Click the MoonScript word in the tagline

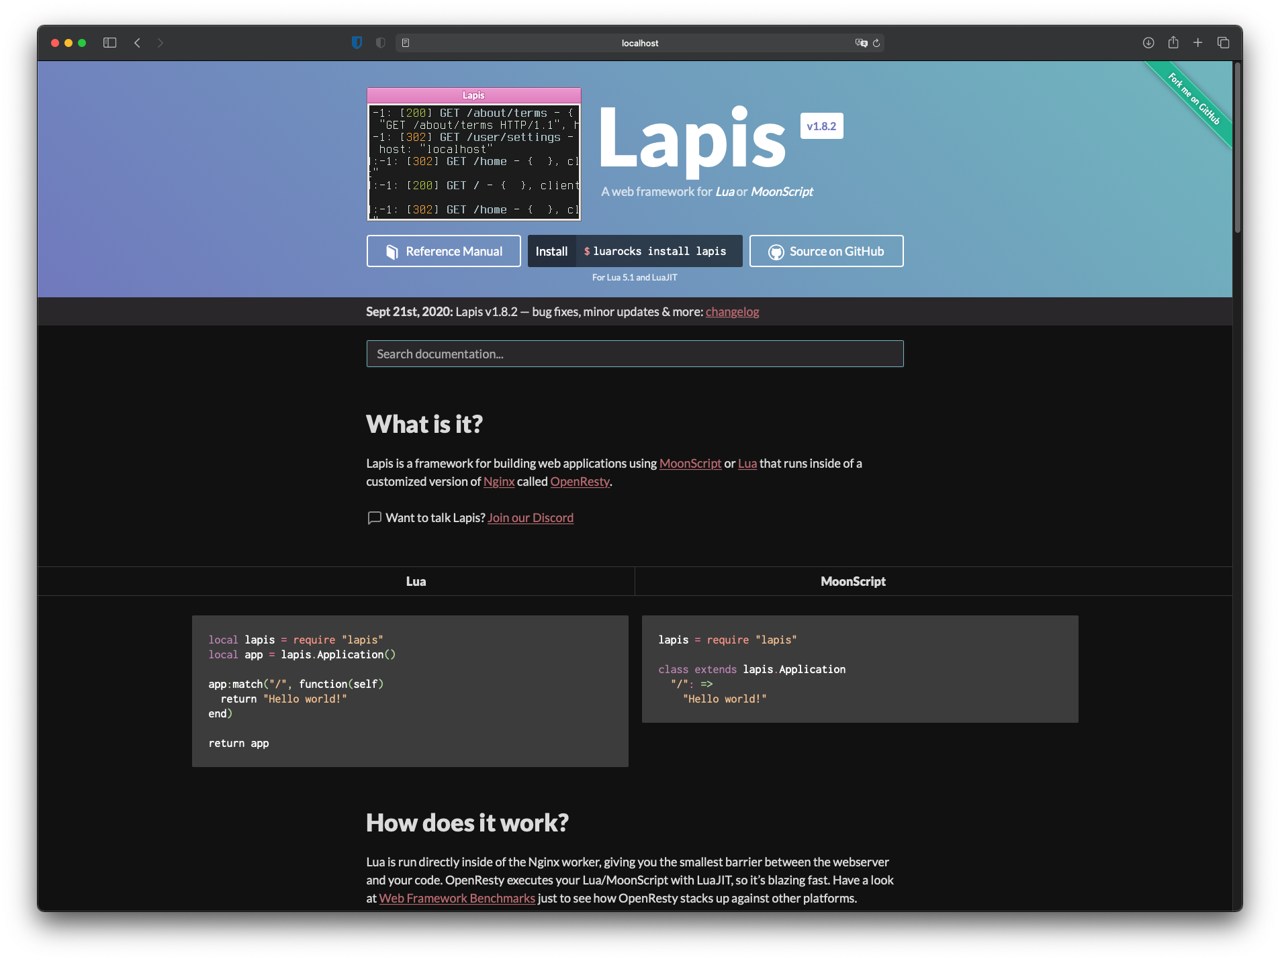click(782, 192)
